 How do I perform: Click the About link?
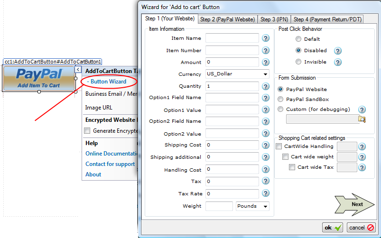(x=93, y=174)
